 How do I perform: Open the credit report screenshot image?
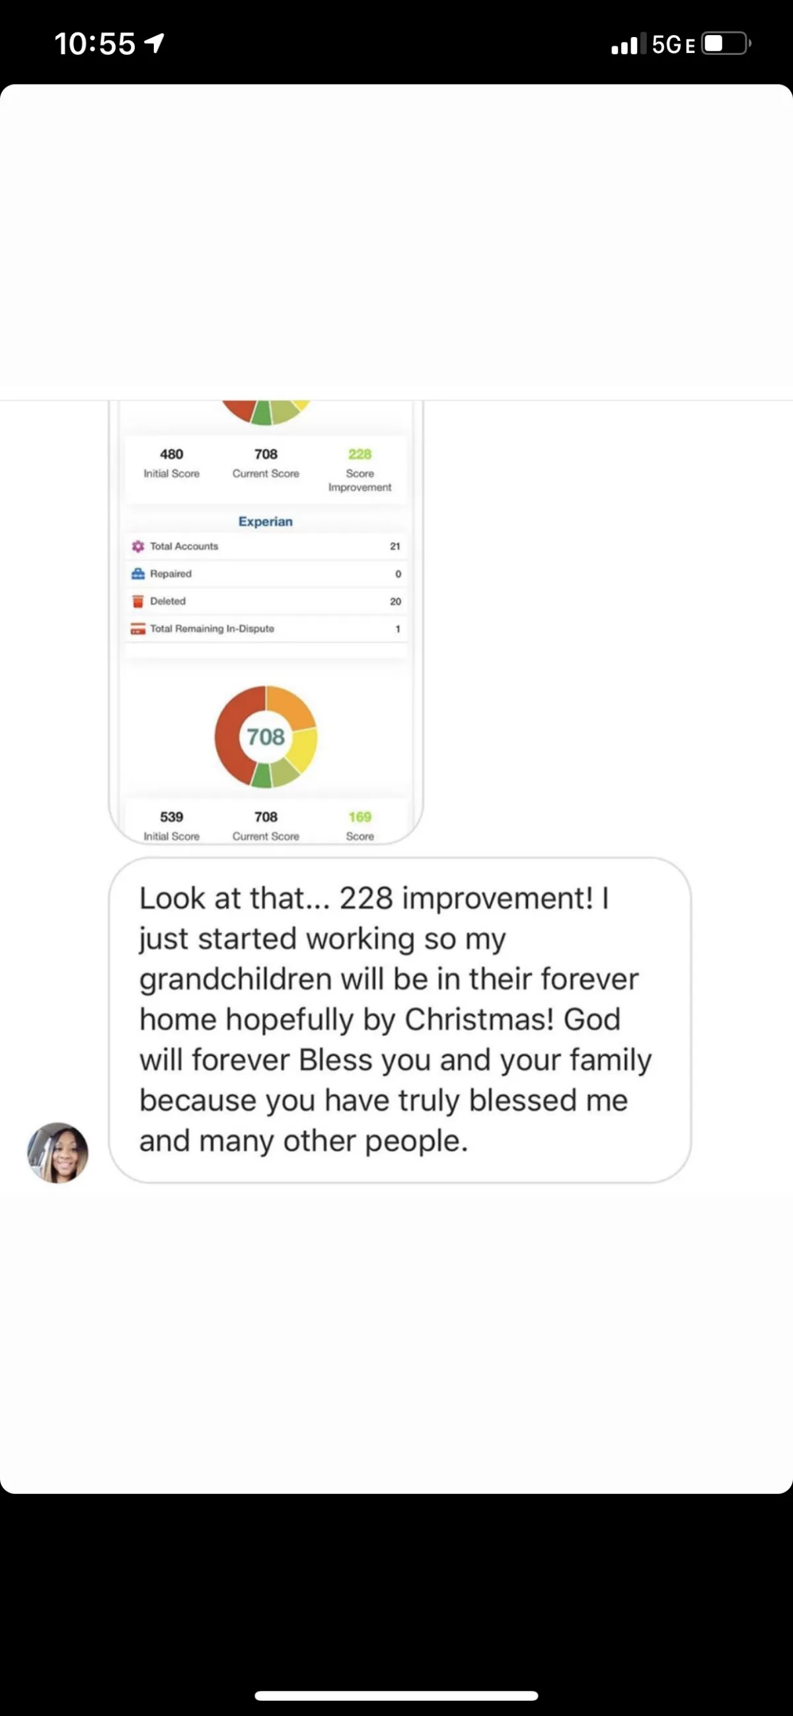pos(266,622)
